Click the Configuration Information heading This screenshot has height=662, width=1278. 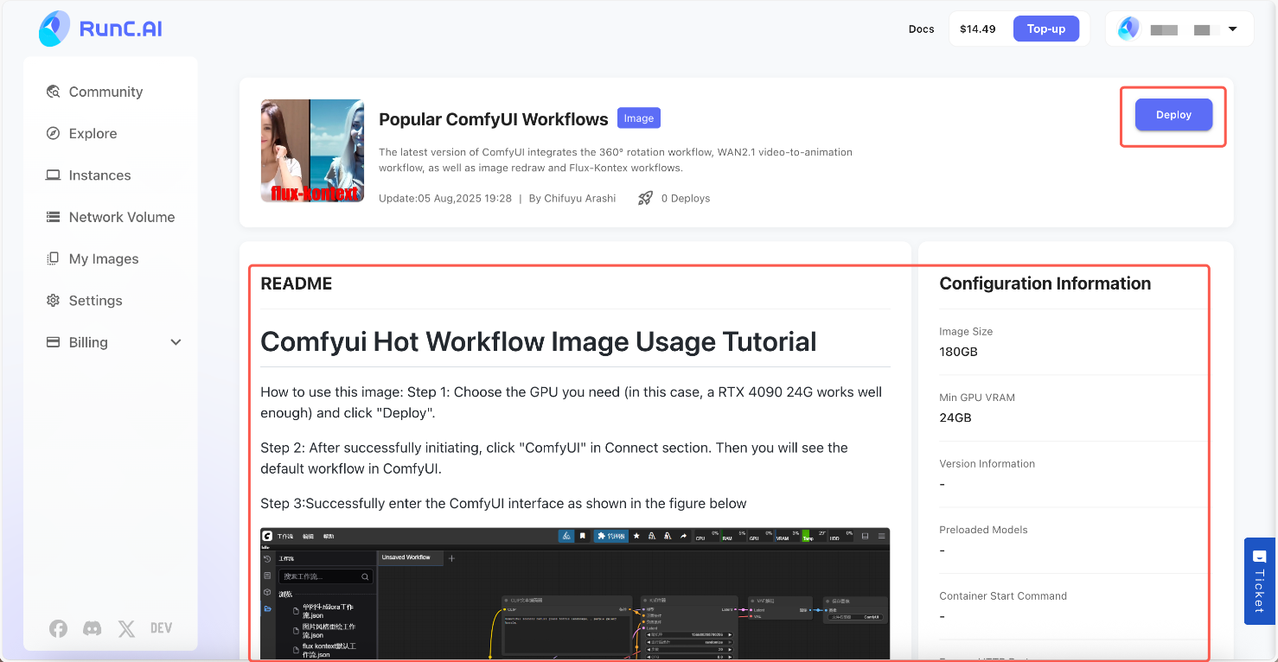pyautogui.click(x=1045, y=283)
